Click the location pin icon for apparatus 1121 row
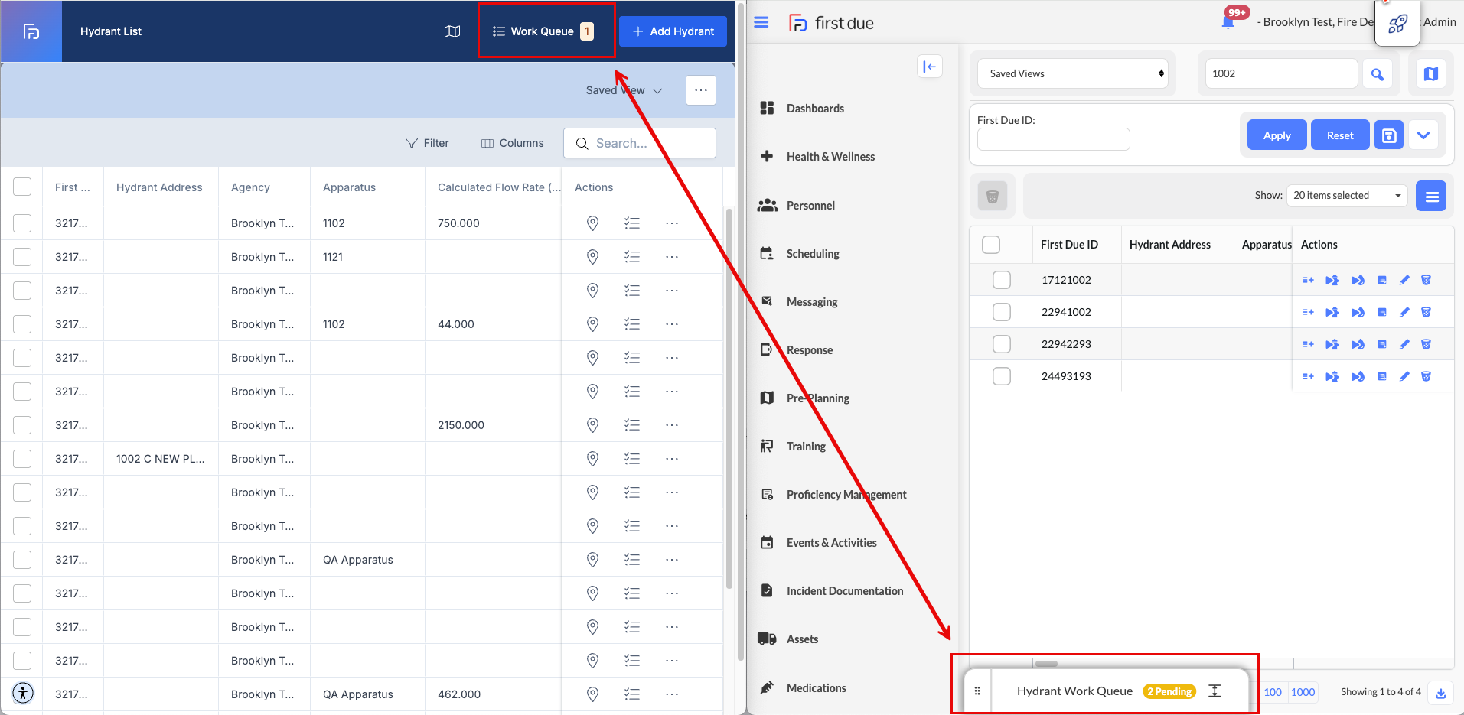This screenshot has height=715, width=1464. pyautogui.click(x=592, y=257)
